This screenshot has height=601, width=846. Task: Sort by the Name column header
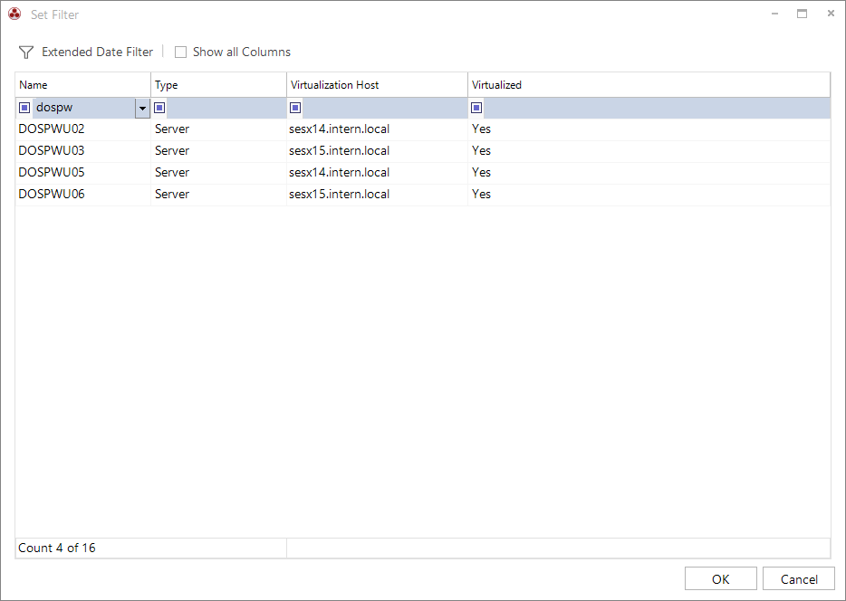click(83, 84)
